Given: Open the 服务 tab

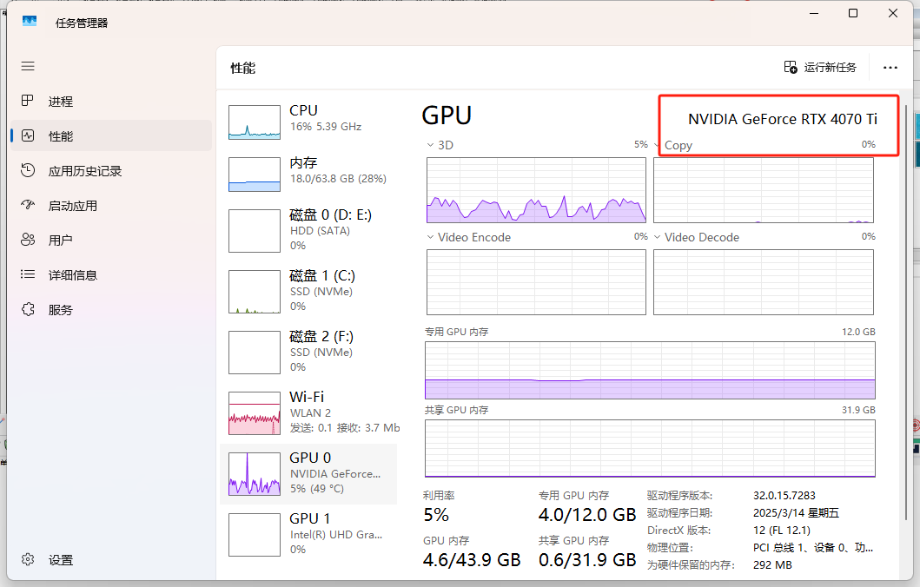Looking at the screenshot, I should pyautogui.click(x=111, y=310).
